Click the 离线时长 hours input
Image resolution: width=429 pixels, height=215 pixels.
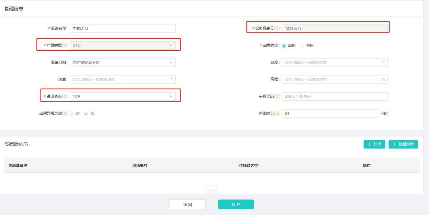point(329,114)
